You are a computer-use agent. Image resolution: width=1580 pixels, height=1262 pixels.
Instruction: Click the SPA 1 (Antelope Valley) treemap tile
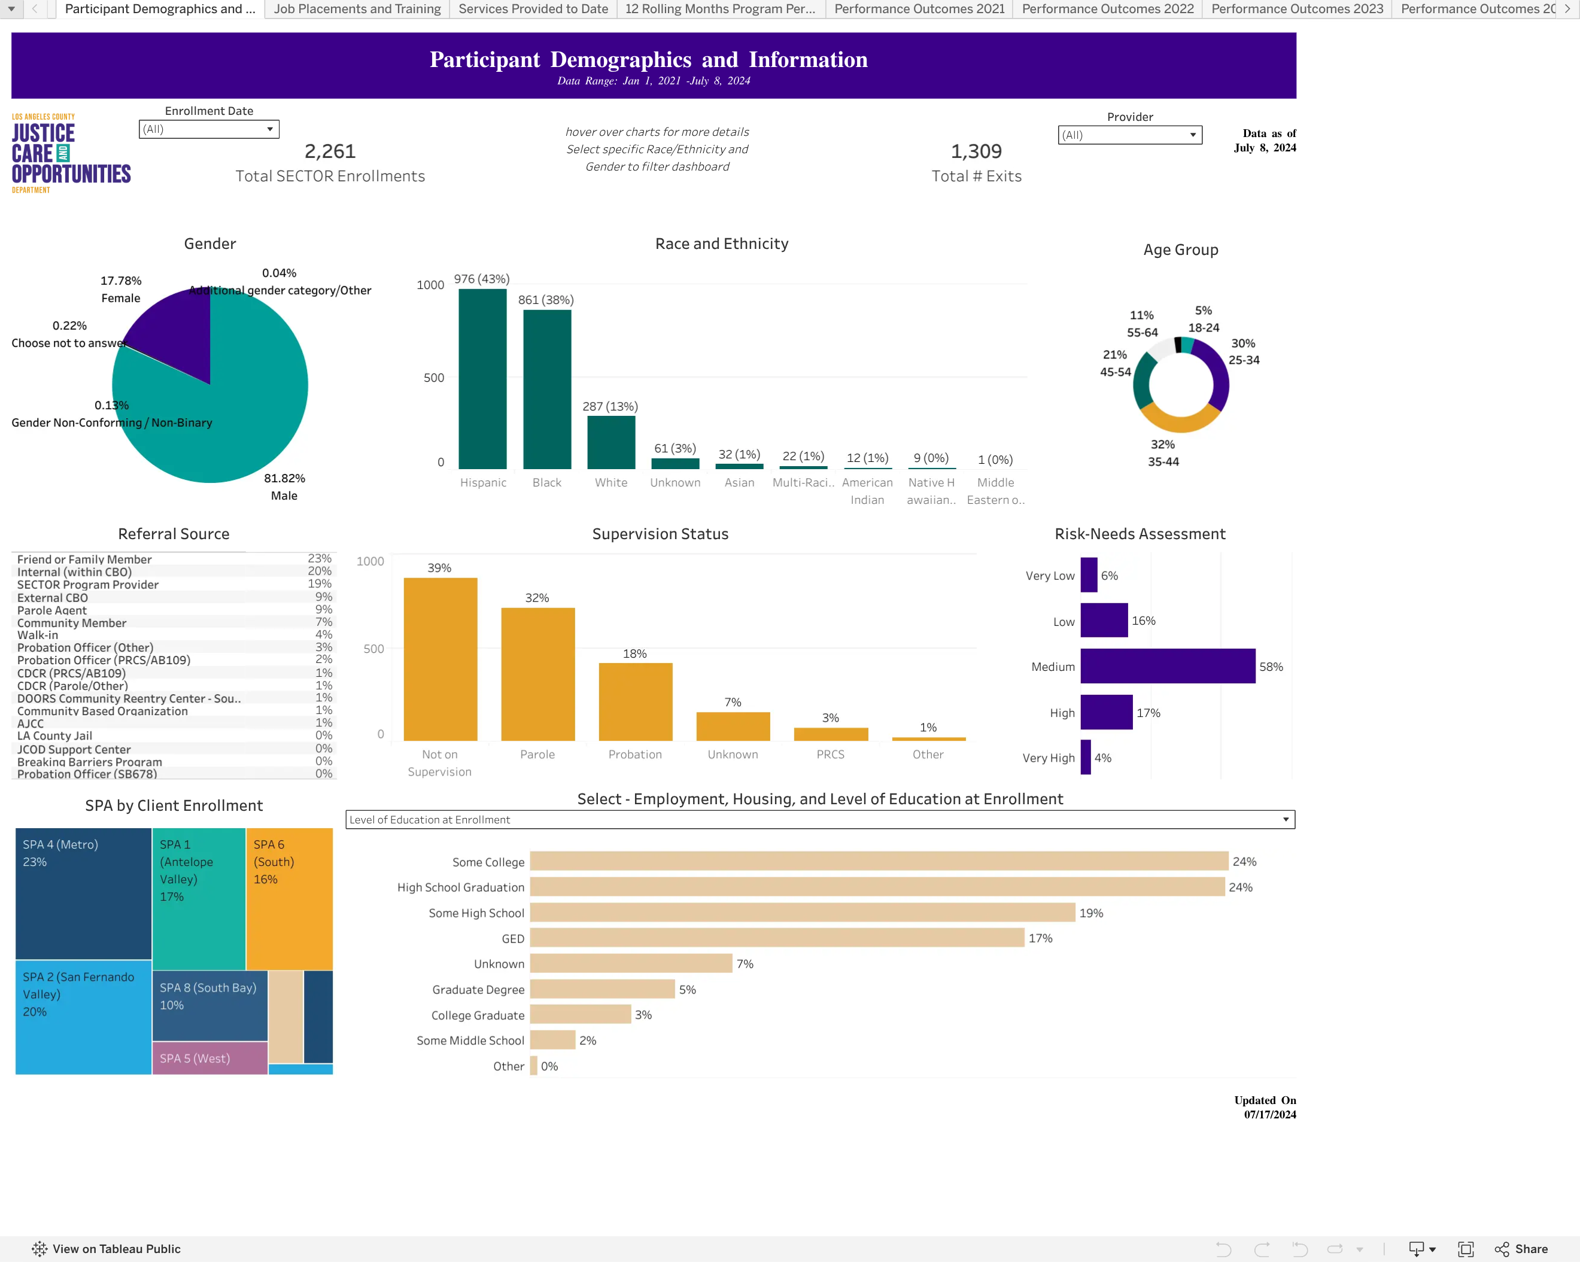(x=199, y=899)
